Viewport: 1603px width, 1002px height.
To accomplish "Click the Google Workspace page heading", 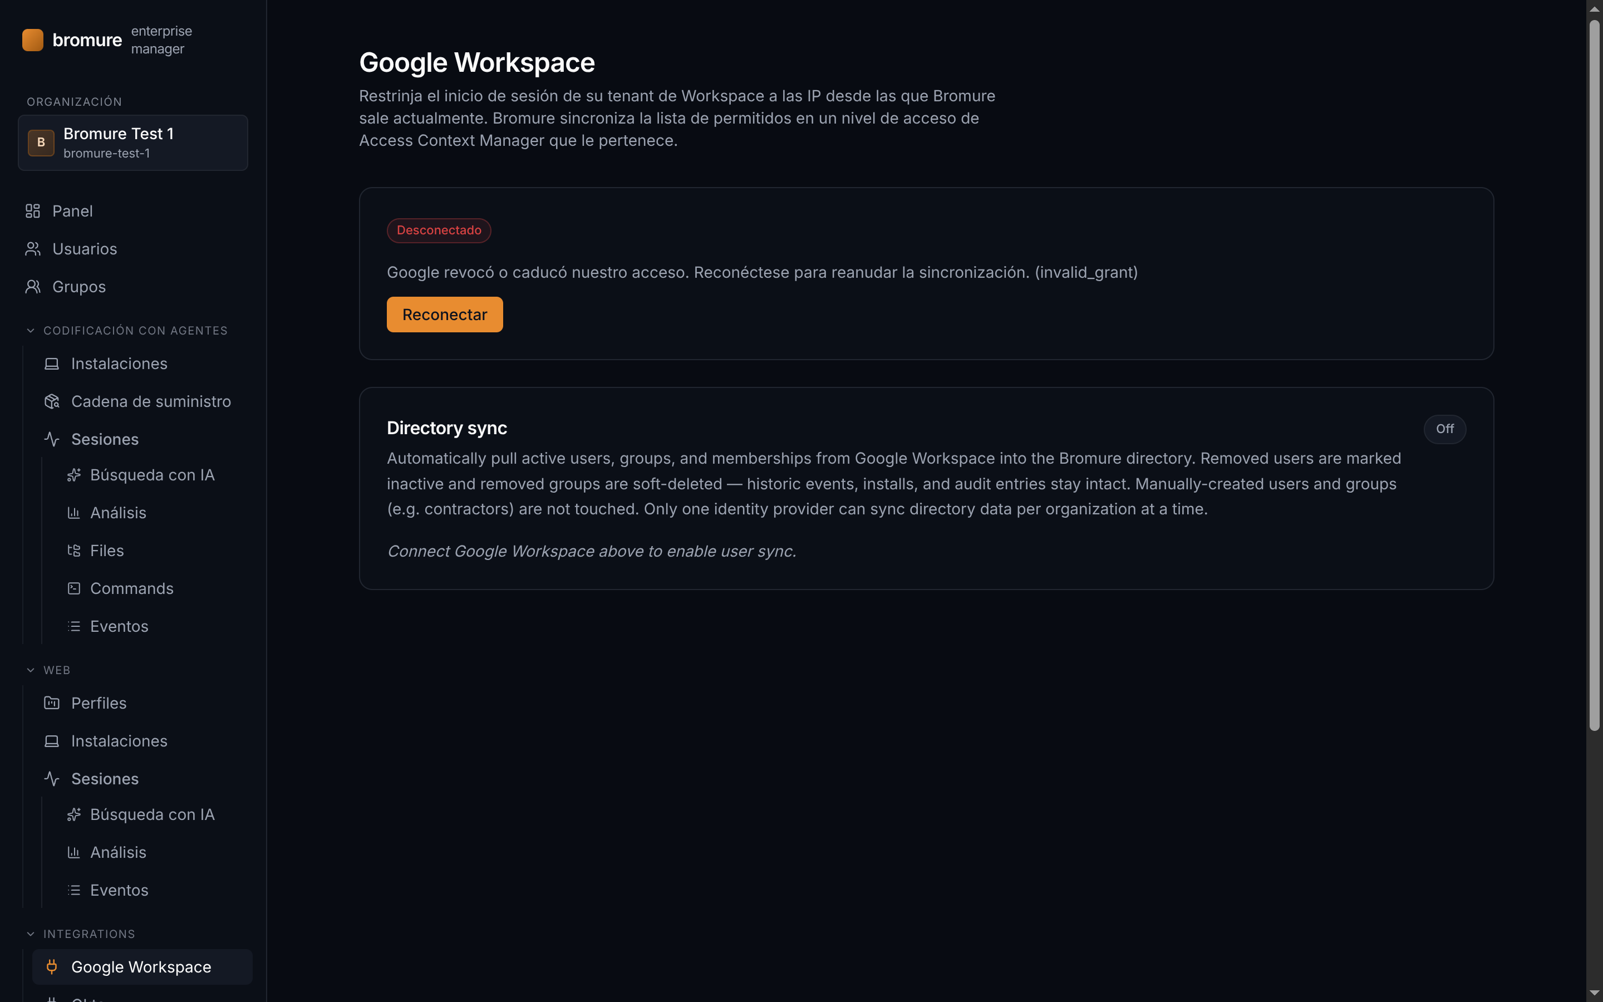I will click(x=477, y=63).
